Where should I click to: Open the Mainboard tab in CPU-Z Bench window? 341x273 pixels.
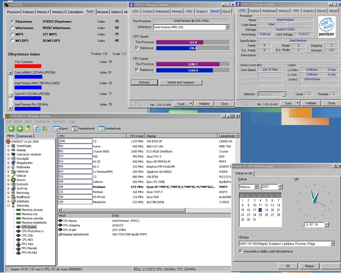pos(162,11)
